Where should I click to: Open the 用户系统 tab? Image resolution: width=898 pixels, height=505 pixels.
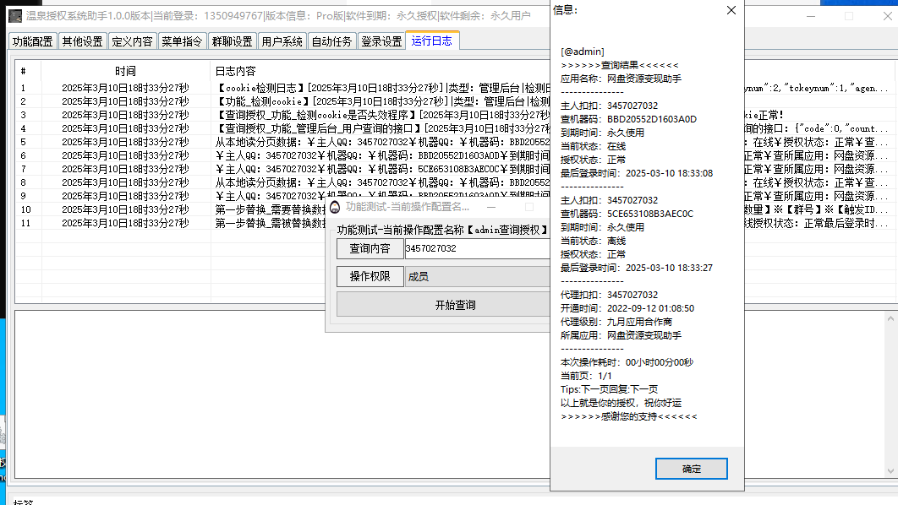[x=282, y=41]
